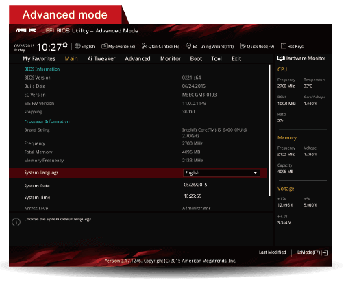
Task: Open the Boot tab
Action: click(196, 59)
